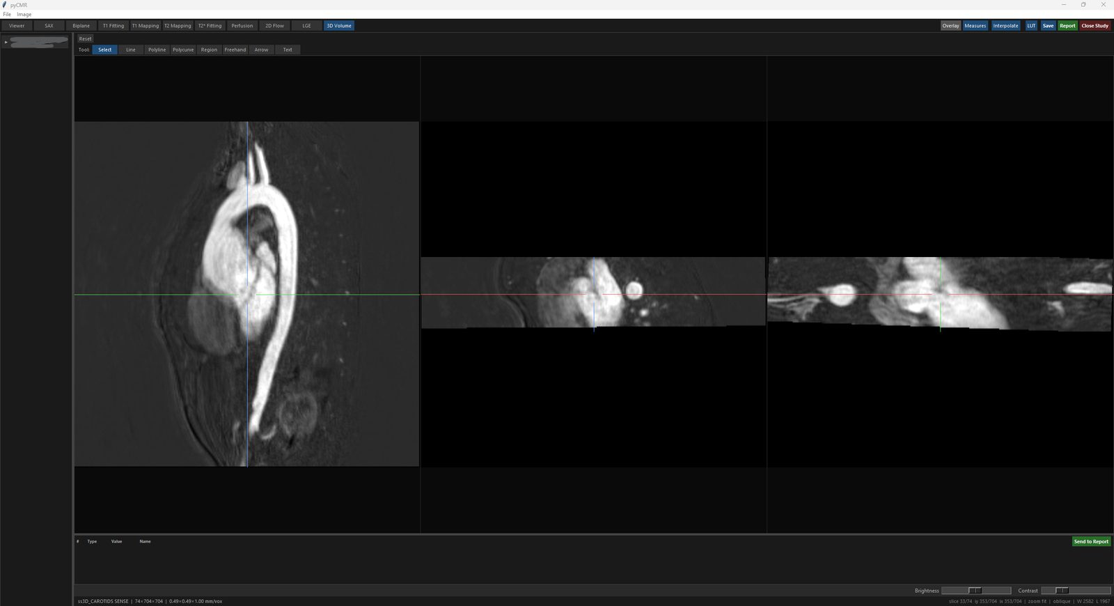1114x606 pixels.
Task: Reset the 3D volume view
Action: 85,39
